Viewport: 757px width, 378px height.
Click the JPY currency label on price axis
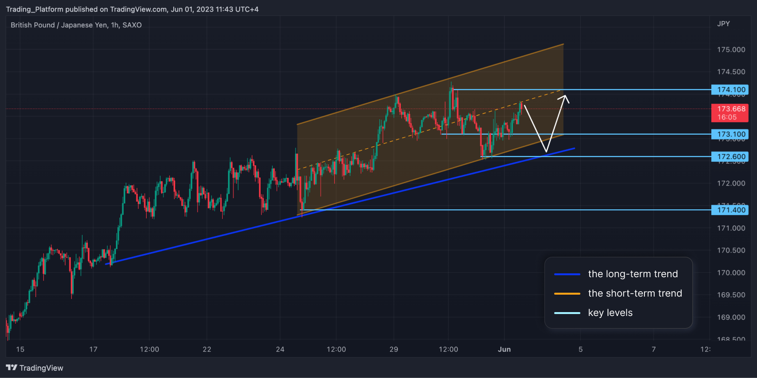(723, 24)
